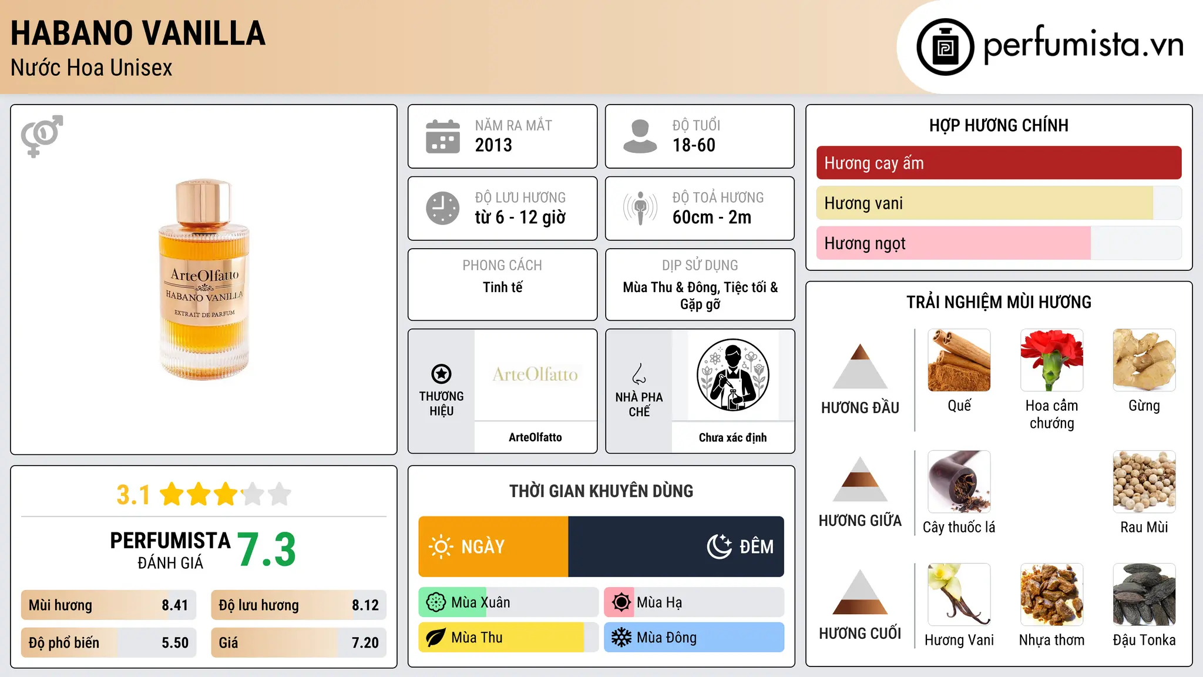Click the unisex gender symbol icon

[x=42, y=136]
